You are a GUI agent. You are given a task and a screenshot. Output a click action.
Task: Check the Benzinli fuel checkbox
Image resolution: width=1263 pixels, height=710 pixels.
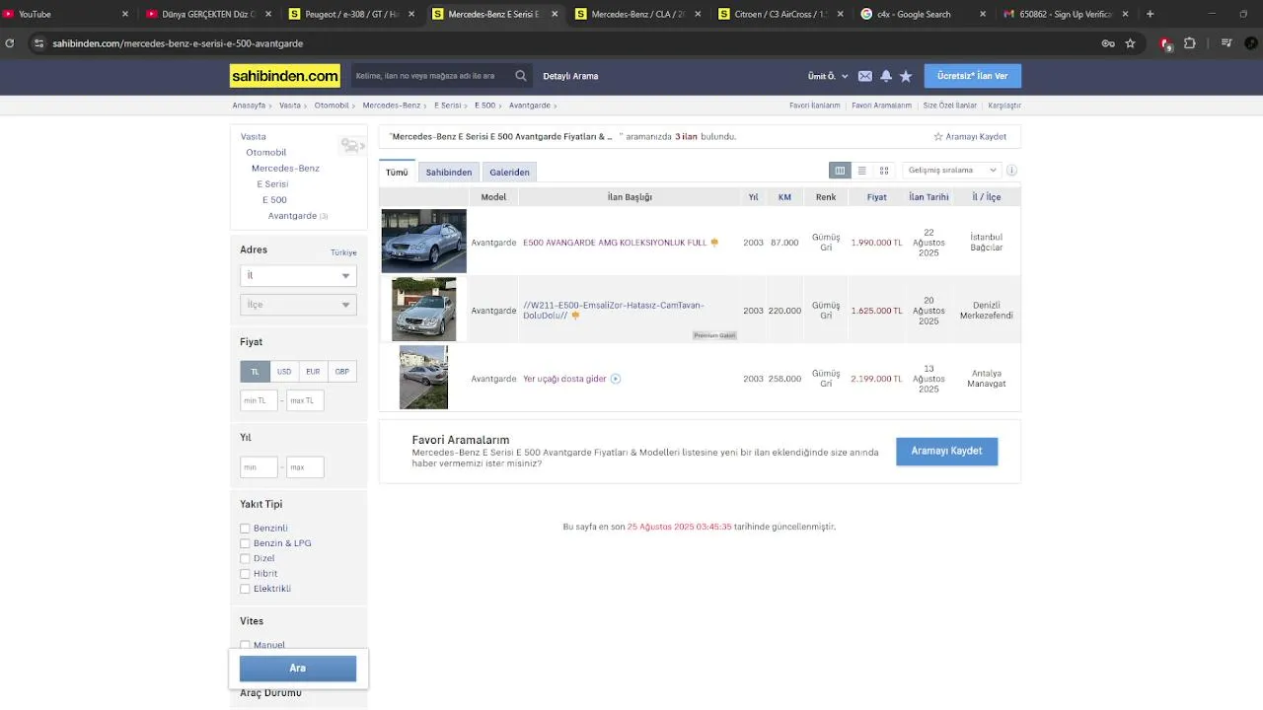tap(245, 529)
